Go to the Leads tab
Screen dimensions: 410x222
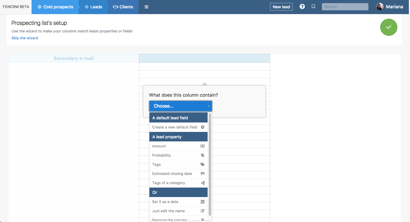click(x=93, y=7)
